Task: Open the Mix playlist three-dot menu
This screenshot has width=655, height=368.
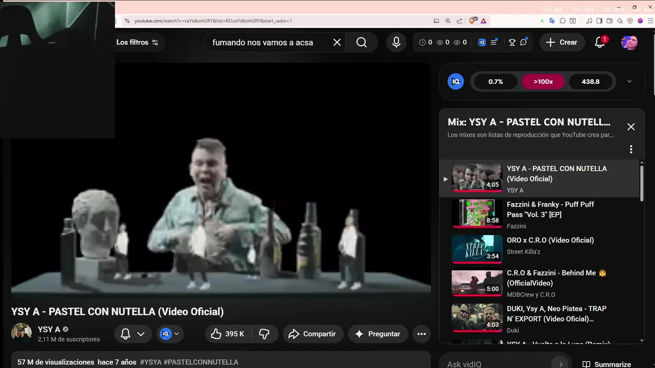Action: click(631, 149)
